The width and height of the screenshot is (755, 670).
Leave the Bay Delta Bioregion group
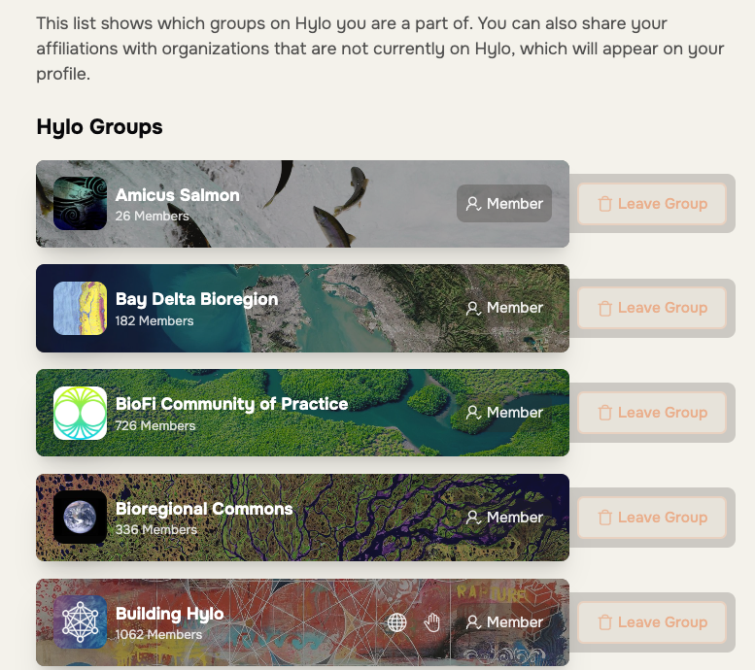pos(652,308)
